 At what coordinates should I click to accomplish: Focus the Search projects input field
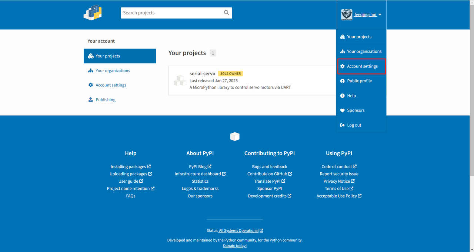click(x=172, y=13)
